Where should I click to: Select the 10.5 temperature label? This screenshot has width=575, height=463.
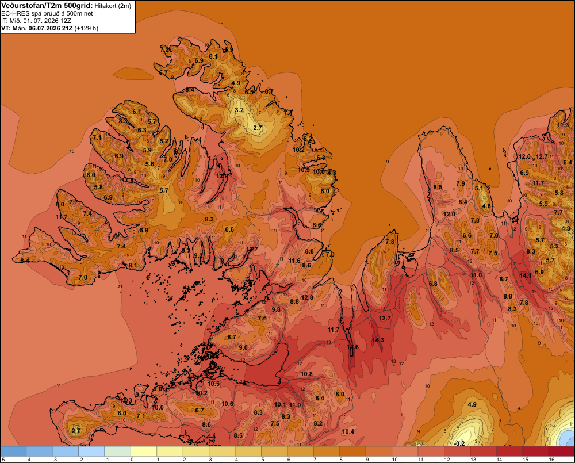pyautogui.click(x=213, y=384)
